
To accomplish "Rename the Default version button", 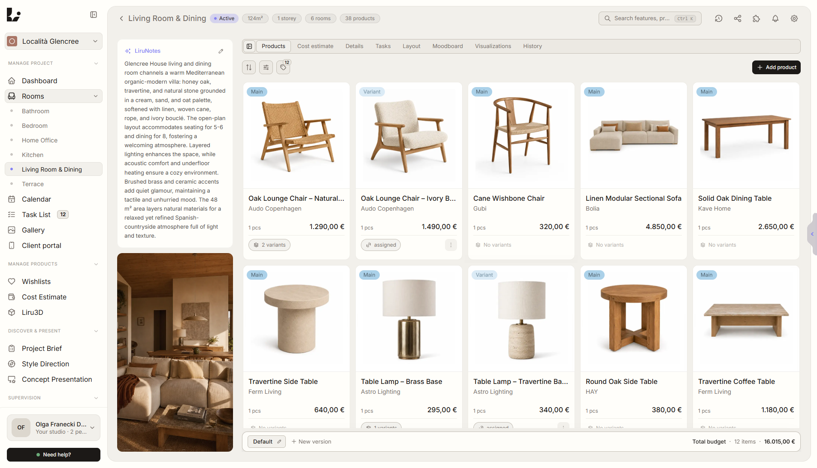I will pyautogui.click(x=267, y=442).
